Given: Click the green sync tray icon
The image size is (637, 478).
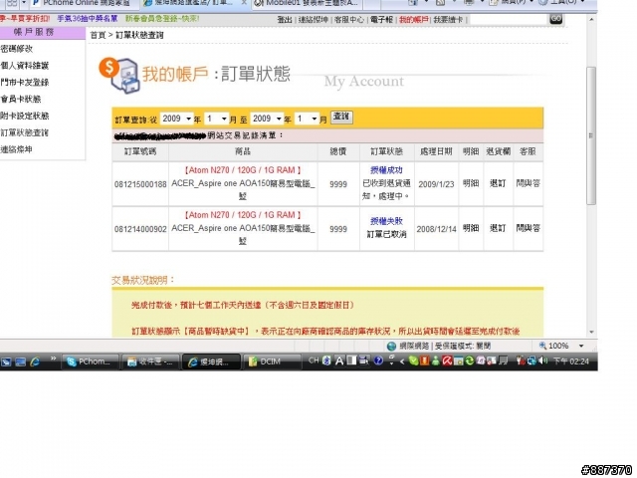Looking at the screenshot, I should pyautogui.click(x=470, y=360).
